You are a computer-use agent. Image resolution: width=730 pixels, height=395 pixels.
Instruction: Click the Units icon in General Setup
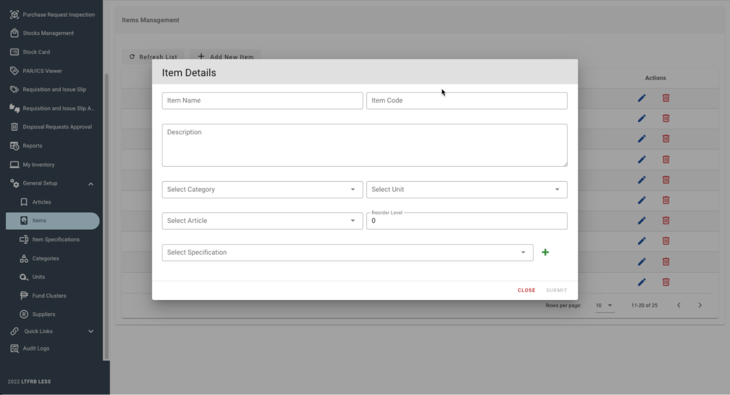tap(24, 277)
